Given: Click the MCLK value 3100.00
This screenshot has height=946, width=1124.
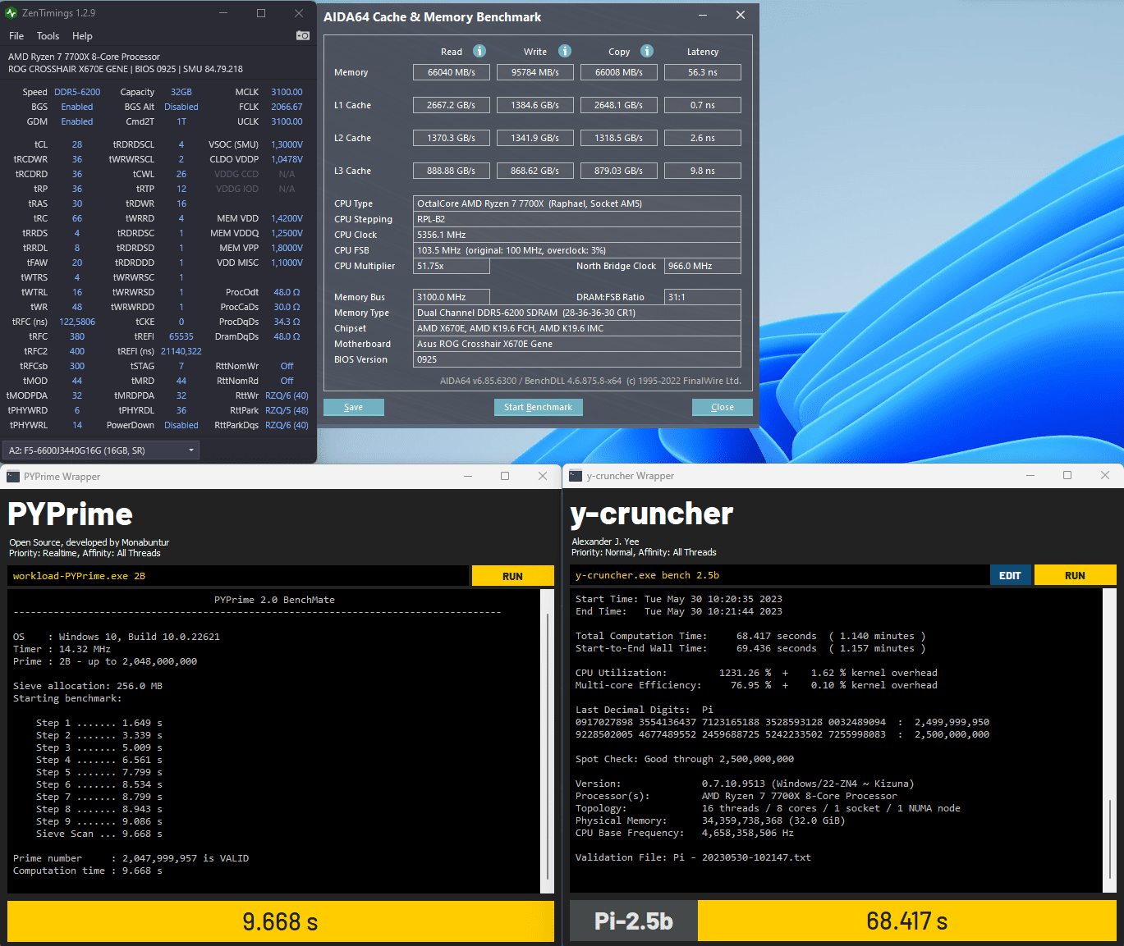Looking at the screenshot, I should pyautogui.click(x=287, y=92).
